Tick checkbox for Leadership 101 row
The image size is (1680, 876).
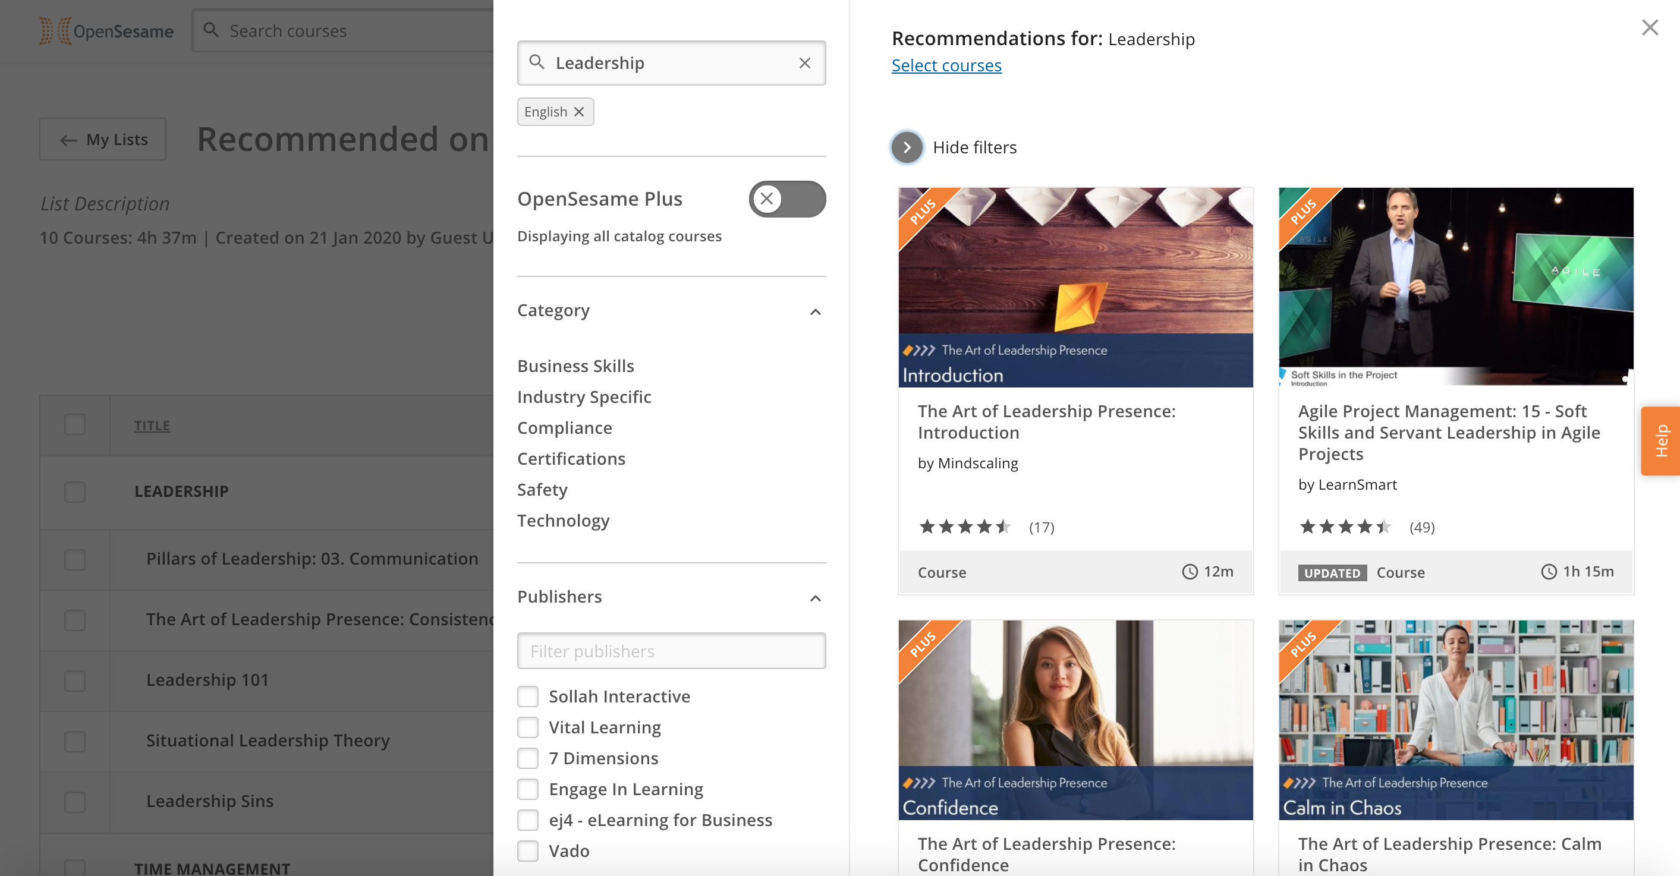(75, 680)
